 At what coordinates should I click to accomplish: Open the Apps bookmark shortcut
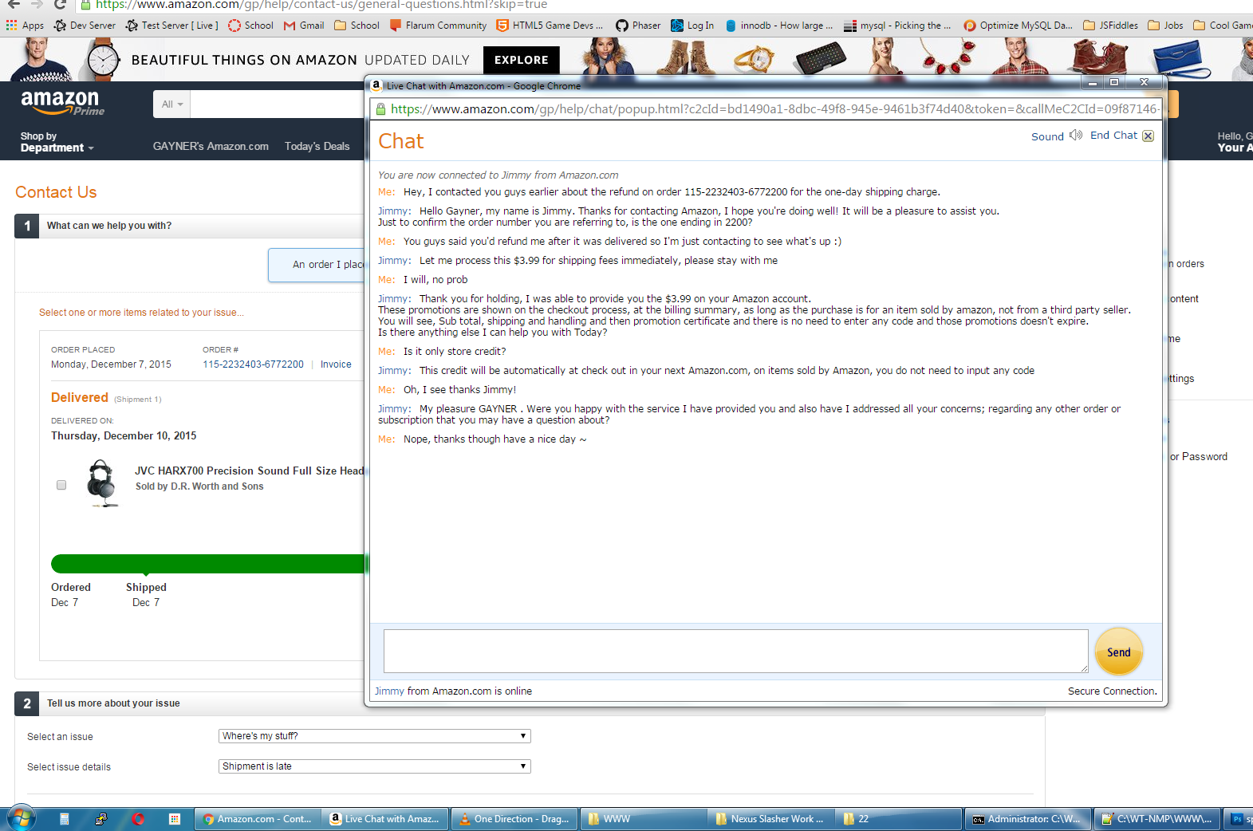pyautogui.click(x=25, y=26)
